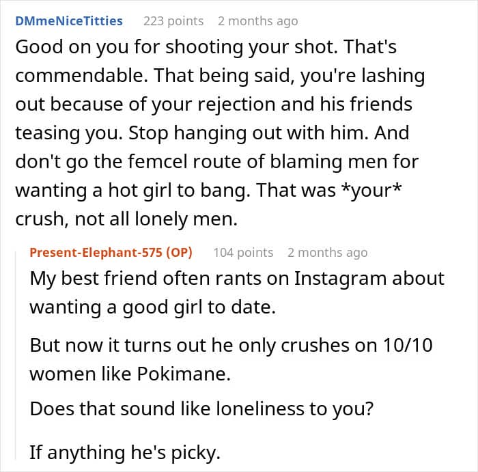Click 'wanting a good girl to date.' line
This screenshot has height=472, width=478.
(153, 307)
